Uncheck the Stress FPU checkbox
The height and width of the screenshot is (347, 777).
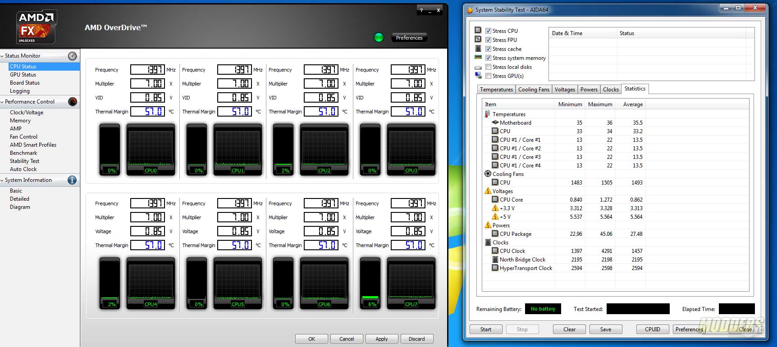[x=488, y=40]
